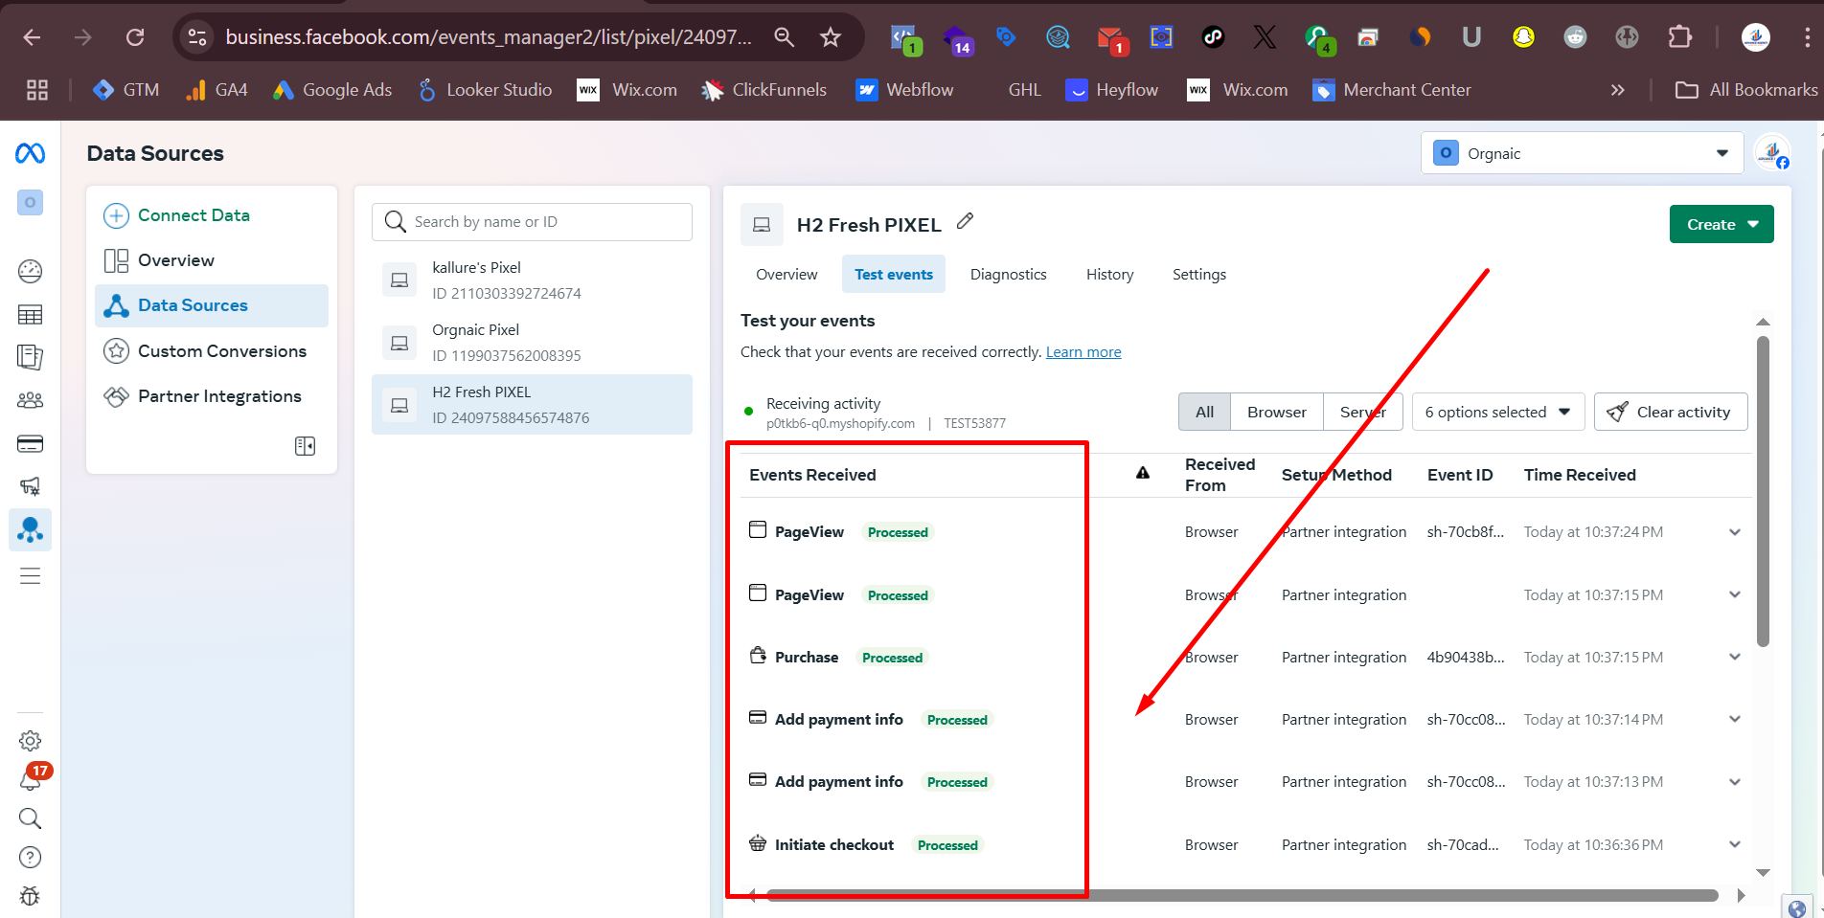The width and height of the screenshot is (1824, 918).
Task: Open the search magnifier in left sidebar
Action: pyautogui.click(x=31, y=818)
